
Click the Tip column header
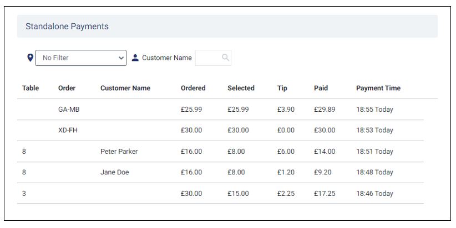coord(282,88)
